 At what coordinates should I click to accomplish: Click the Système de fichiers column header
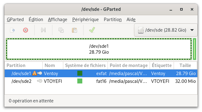(85, 65)
